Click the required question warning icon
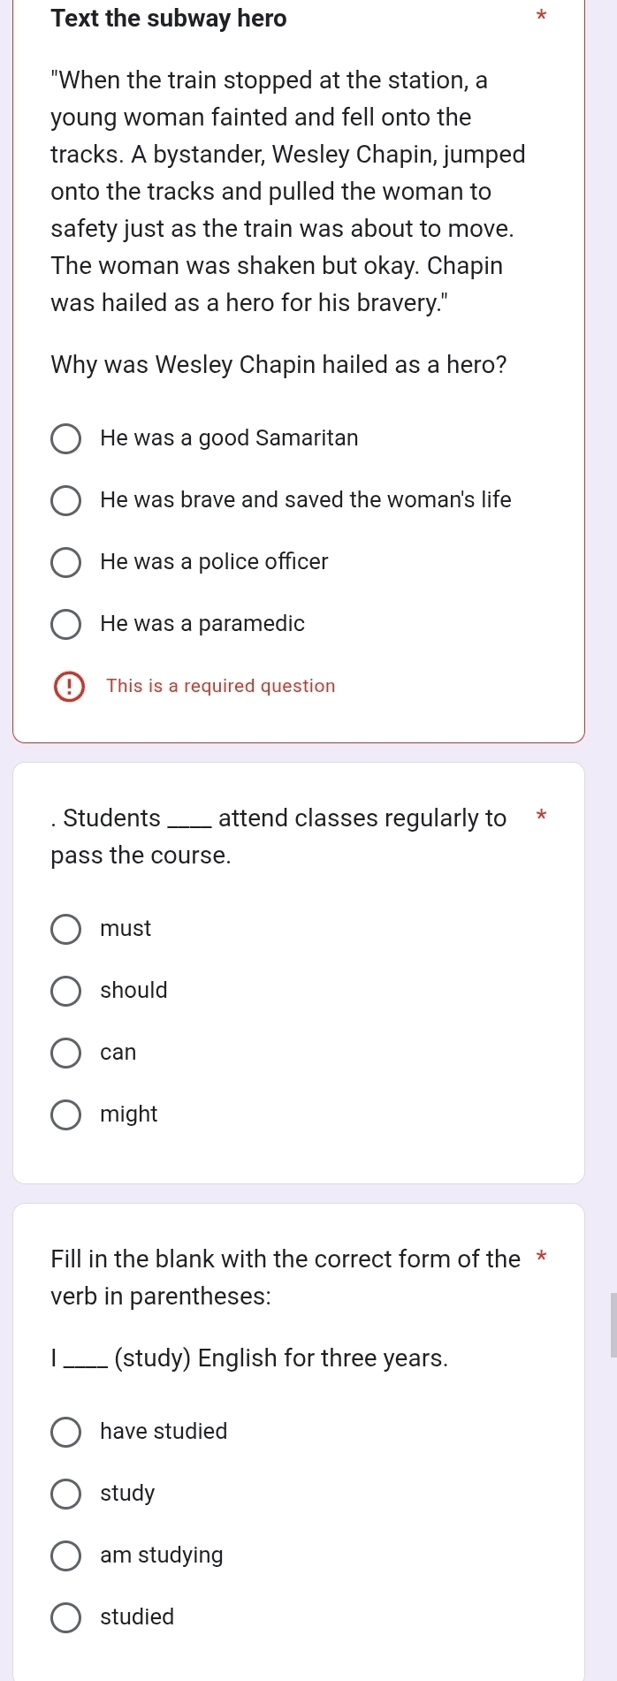Viewport: 617px width, 1681px height. point(69,687)
